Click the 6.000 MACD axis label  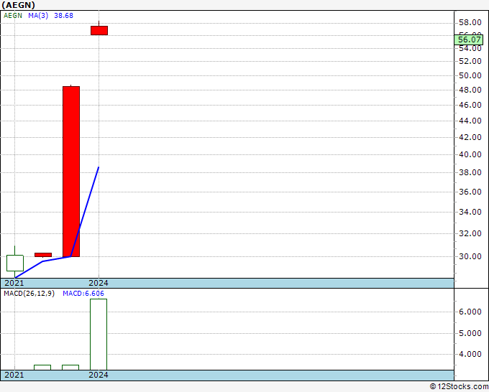pyautogui.click(x=470, y=312)
